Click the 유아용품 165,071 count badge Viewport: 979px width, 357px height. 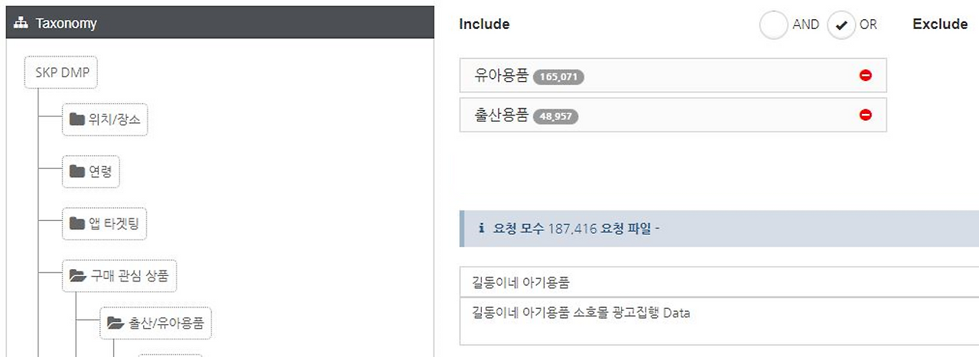tap(558, 76)
